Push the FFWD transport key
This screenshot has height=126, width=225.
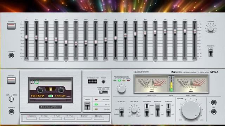(x=70, y=118)
